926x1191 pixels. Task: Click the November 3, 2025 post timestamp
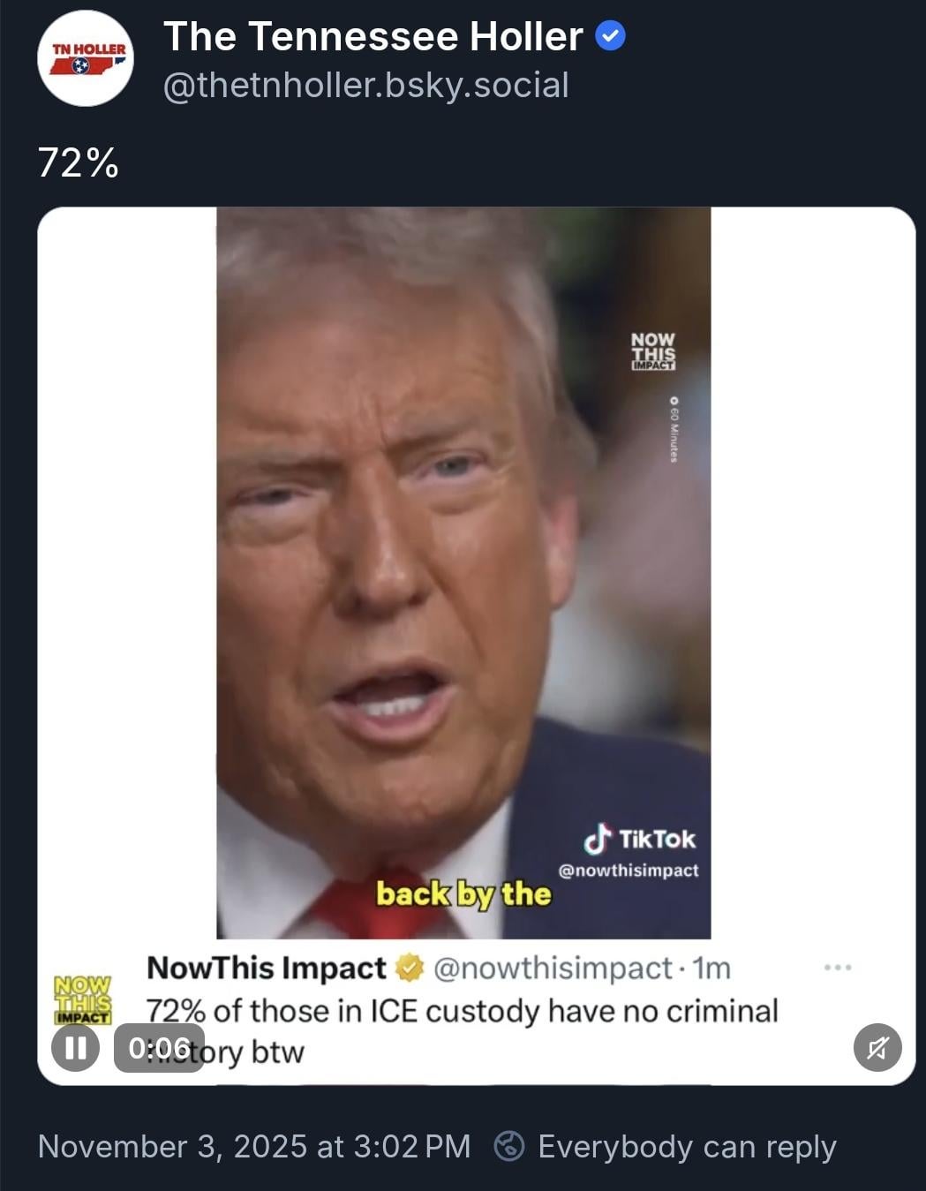click(x=254, y=1146)
